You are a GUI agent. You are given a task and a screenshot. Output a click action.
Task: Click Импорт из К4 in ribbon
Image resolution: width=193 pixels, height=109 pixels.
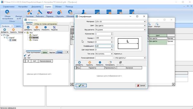[x=19, y=17]
